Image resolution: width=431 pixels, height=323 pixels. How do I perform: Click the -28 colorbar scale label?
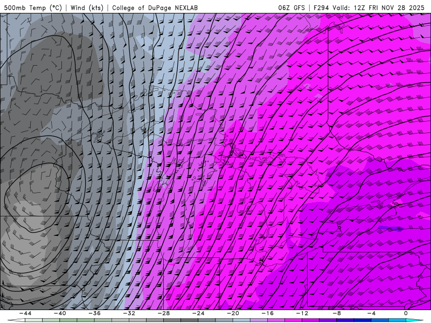(164, 313)
